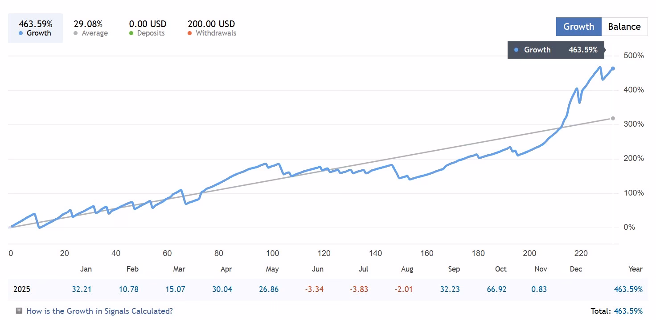
Task: Click the 220 x-axis tick label
Action: coord(581,253)
